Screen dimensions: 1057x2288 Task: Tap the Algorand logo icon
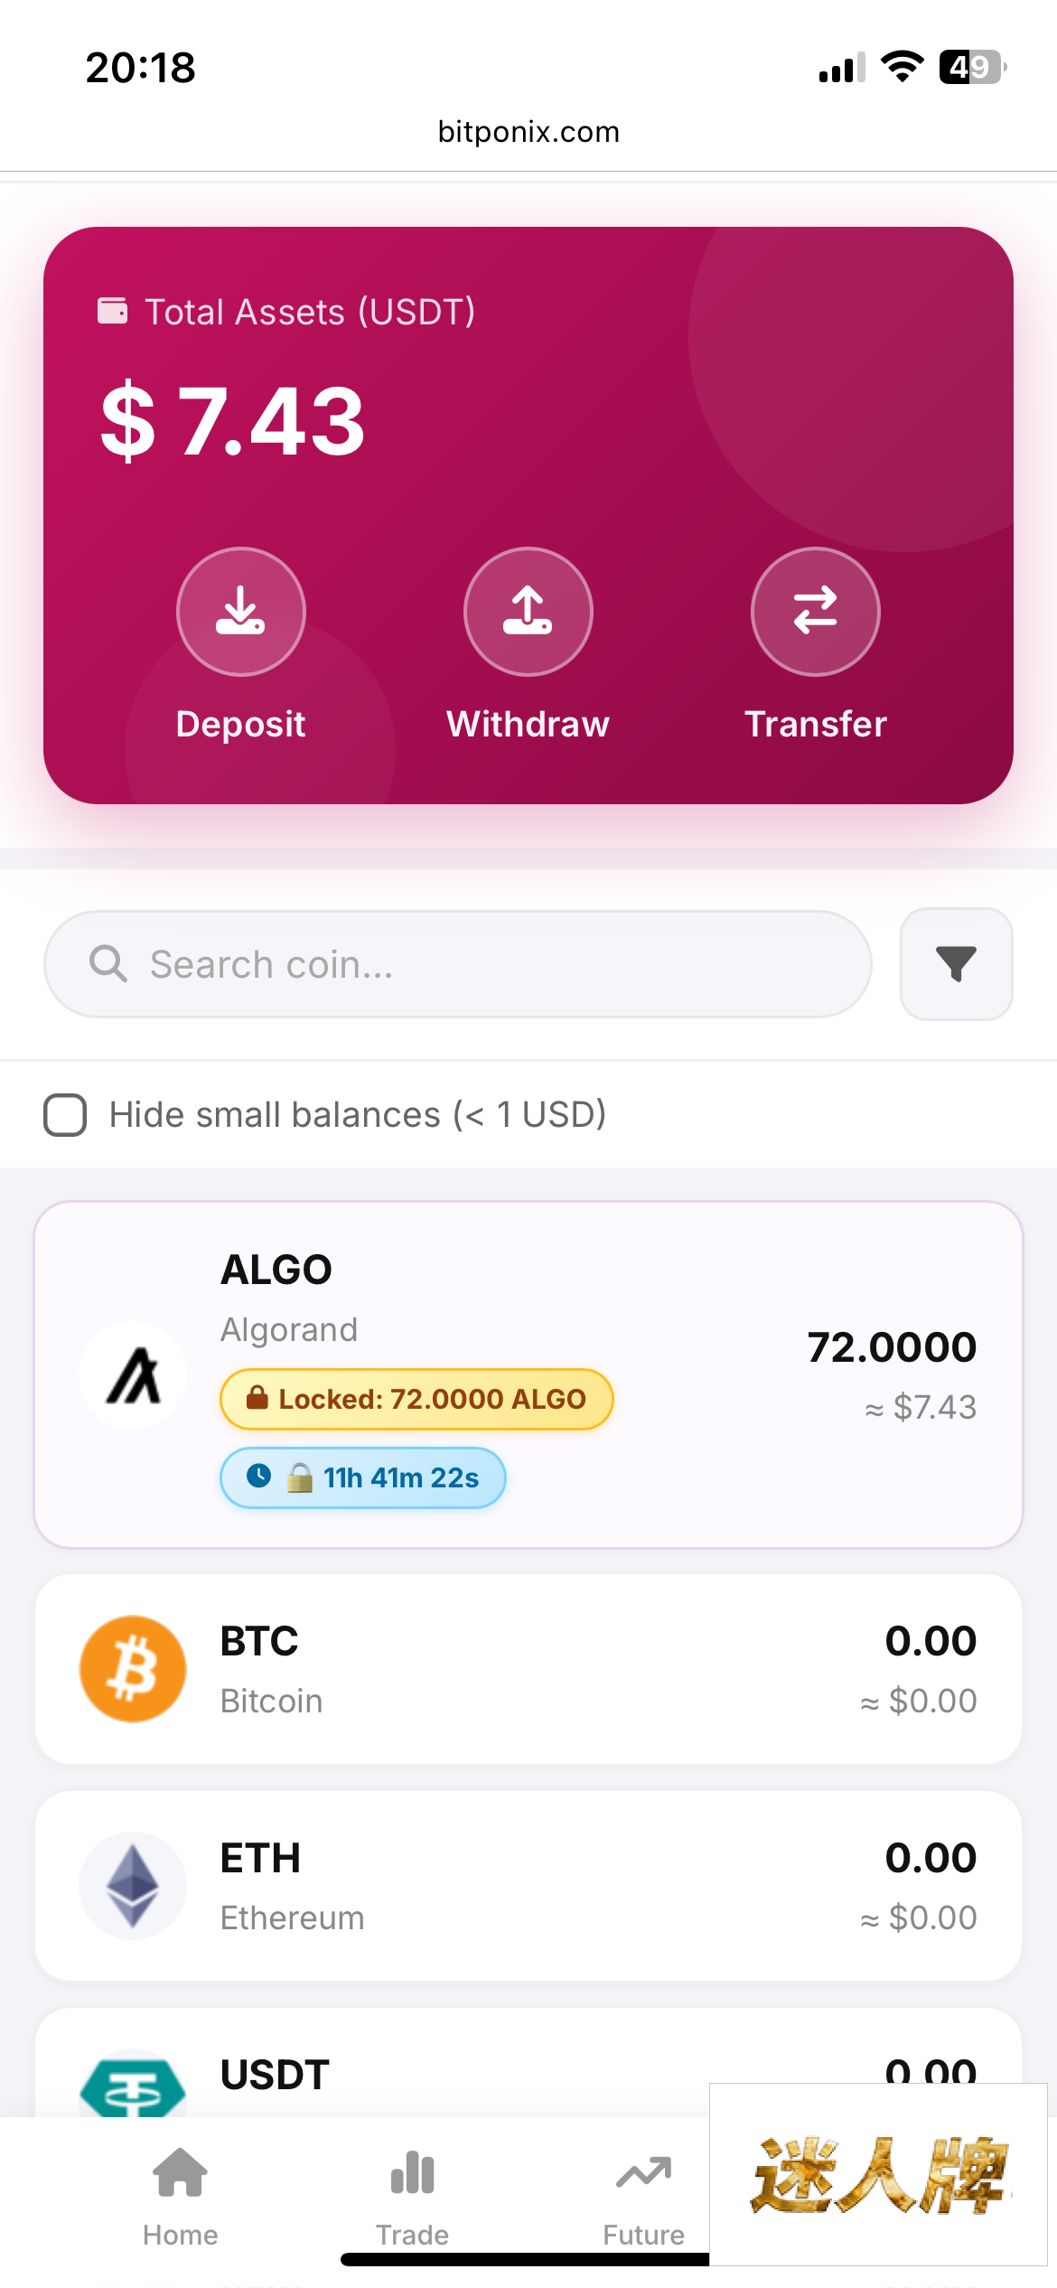tap(133, 1375)
